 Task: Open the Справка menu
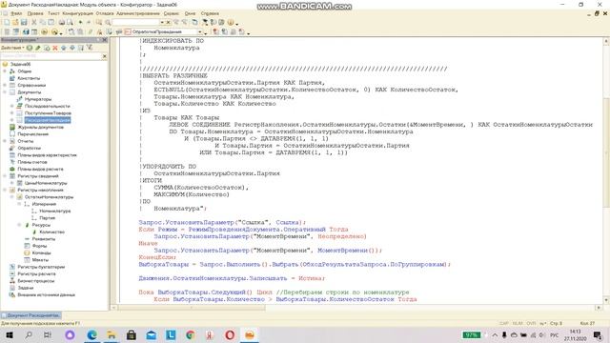(210, 13)
